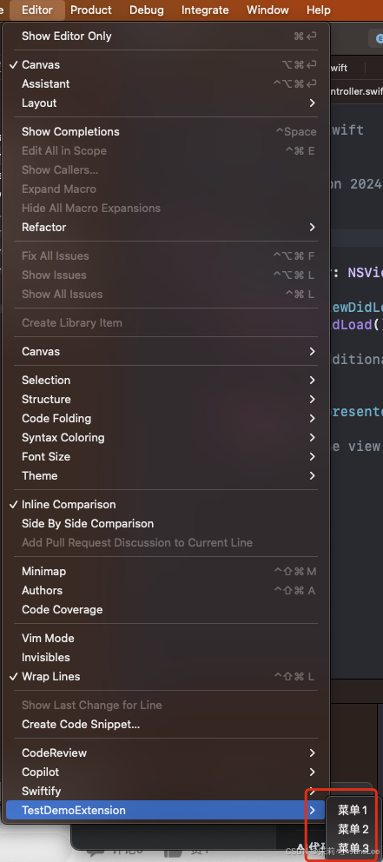Choose Show Completions
Viewport: 383px width, 862px height.
[166, 132]
